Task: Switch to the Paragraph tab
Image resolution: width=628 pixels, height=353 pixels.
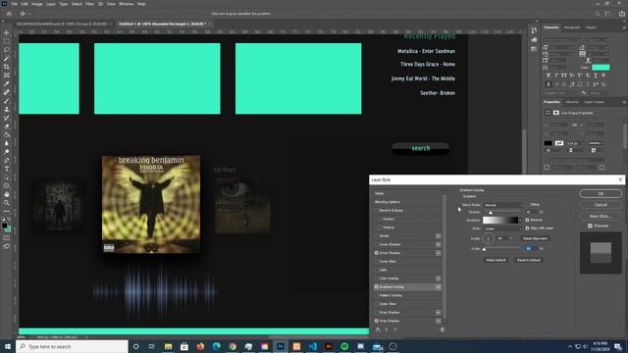Action: (572, 27)
